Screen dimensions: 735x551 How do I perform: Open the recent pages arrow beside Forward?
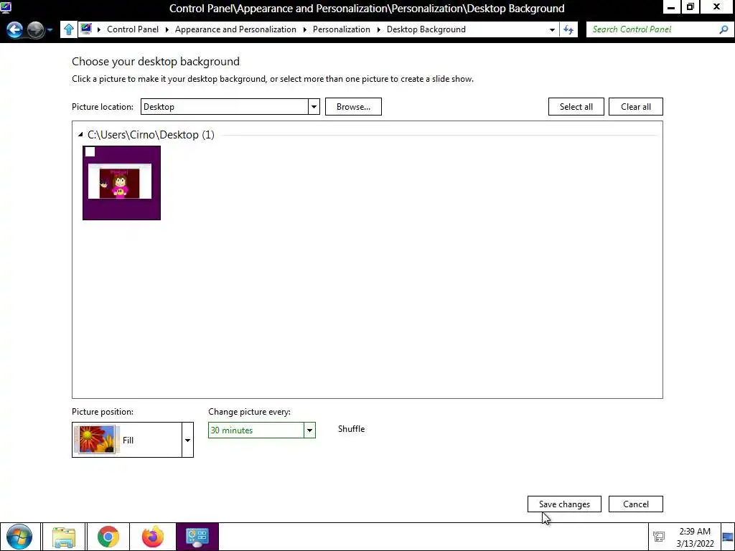[x=50, y=30]
